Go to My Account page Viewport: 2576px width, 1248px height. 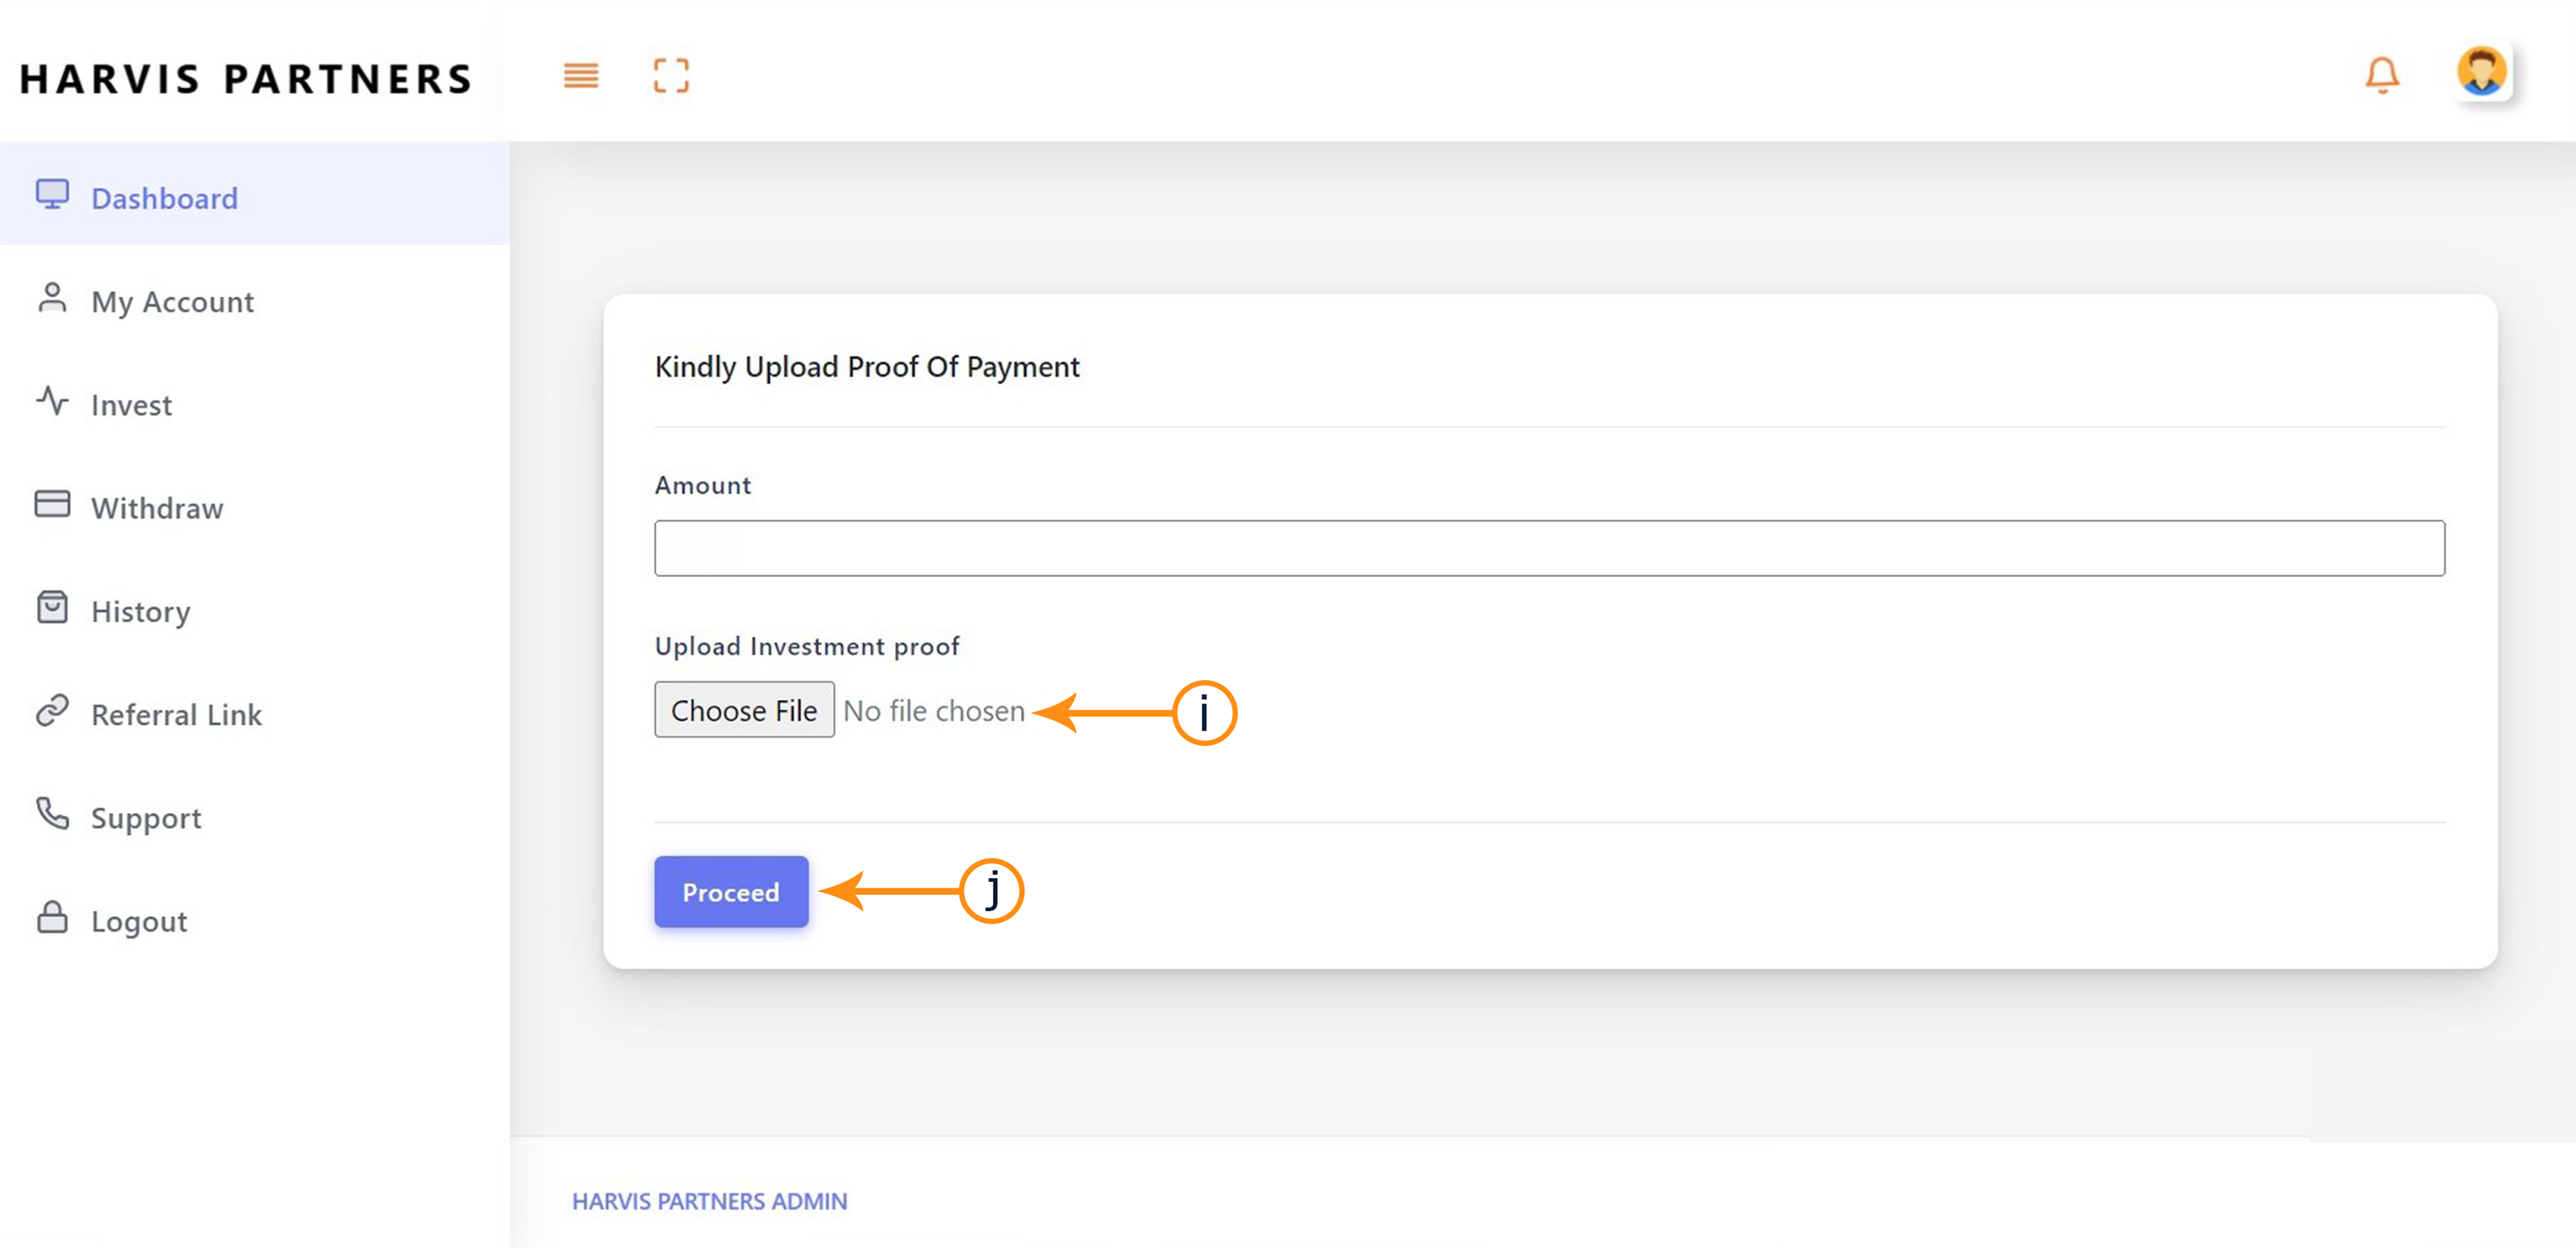tap(172, 302)
